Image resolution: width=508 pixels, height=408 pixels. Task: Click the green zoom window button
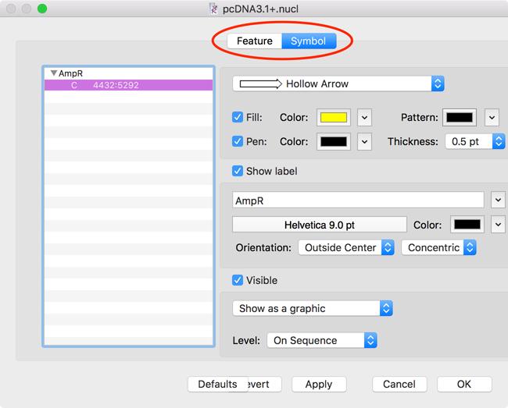(42, 9)
